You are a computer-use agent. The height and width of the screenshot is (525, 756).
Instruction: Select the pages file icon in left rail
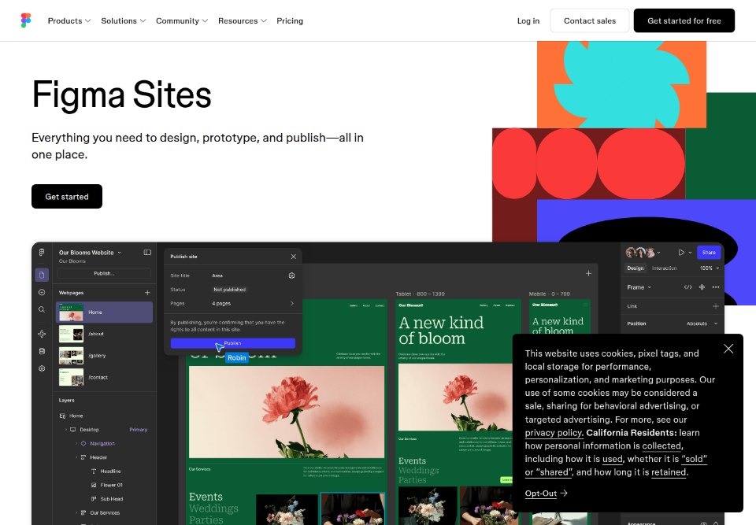tap(42, 275)
